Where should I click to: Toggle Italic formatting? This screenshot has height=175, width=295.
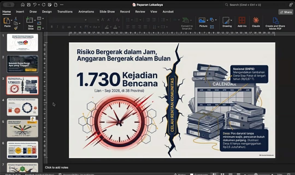(57, 27)
